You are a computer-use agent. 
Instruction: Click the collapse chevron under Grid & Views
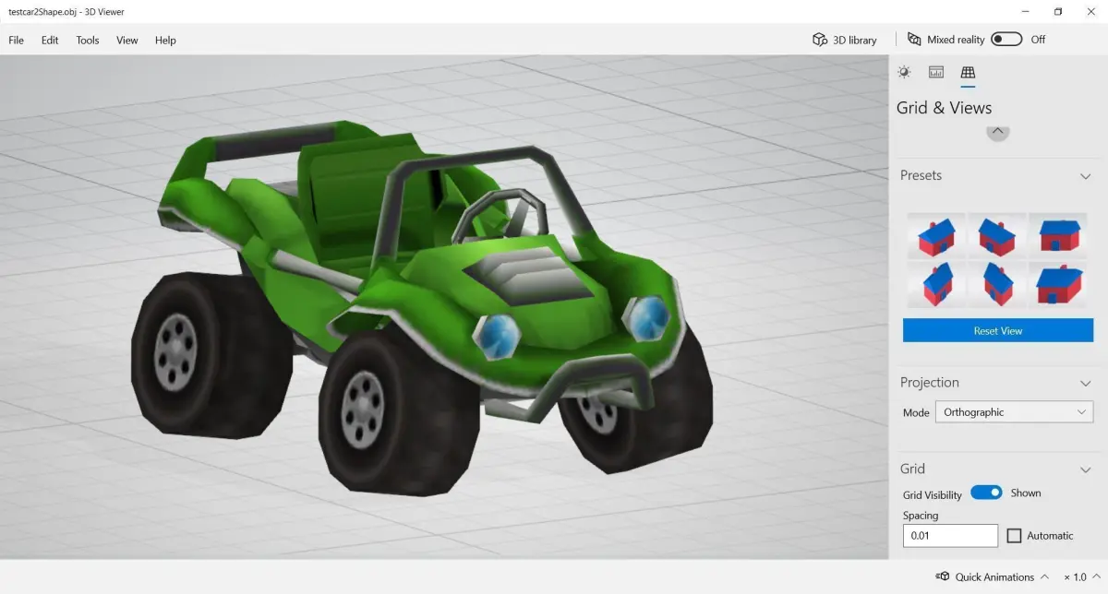click(x=997, y=132)
